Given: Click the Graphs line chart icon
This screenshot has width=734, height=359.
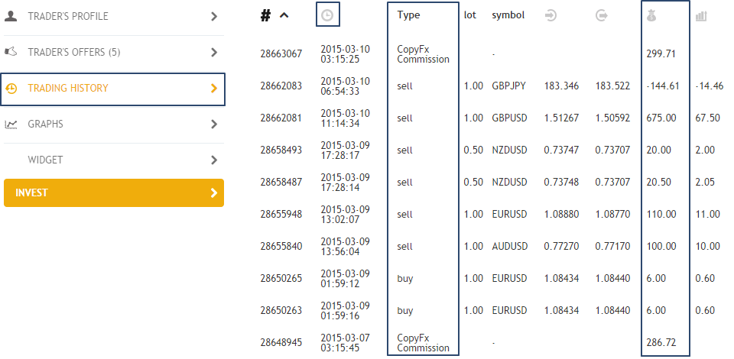Looking at the screenshot, I should pos(11,125).
